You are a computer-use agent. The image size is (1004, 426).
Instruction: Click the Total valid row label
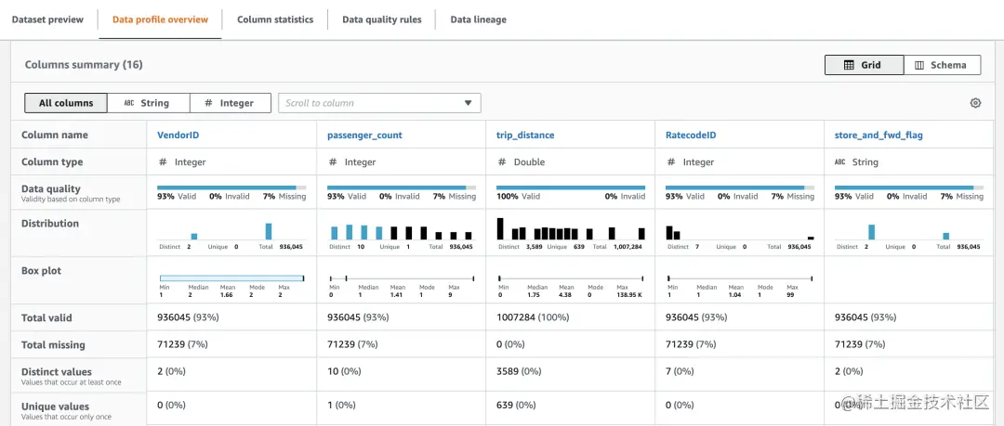pyautogui.click(x=46, y=318)
